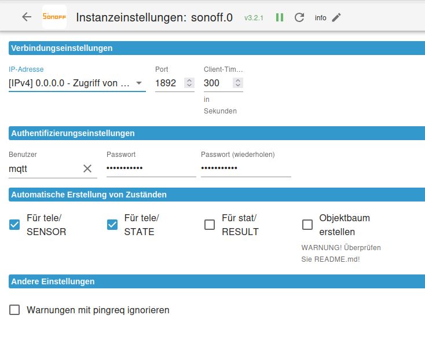This screenshot has width=425, height=337.
Task: Enable the Für stat/RESULT checkbox
Action: [x=210, y=225]
